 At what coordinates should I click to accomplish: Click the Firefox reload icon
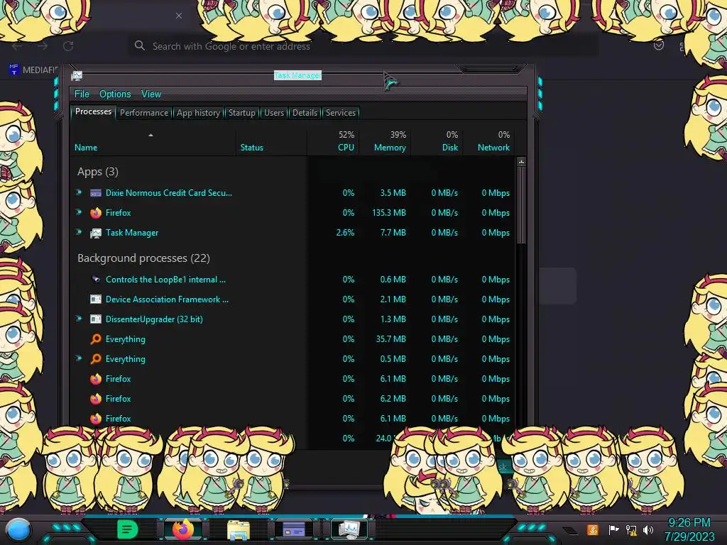coord(68,46)
